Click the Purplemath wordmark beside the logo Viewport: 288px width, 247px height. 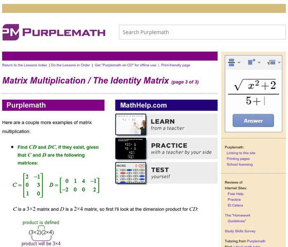coord(64,33)
